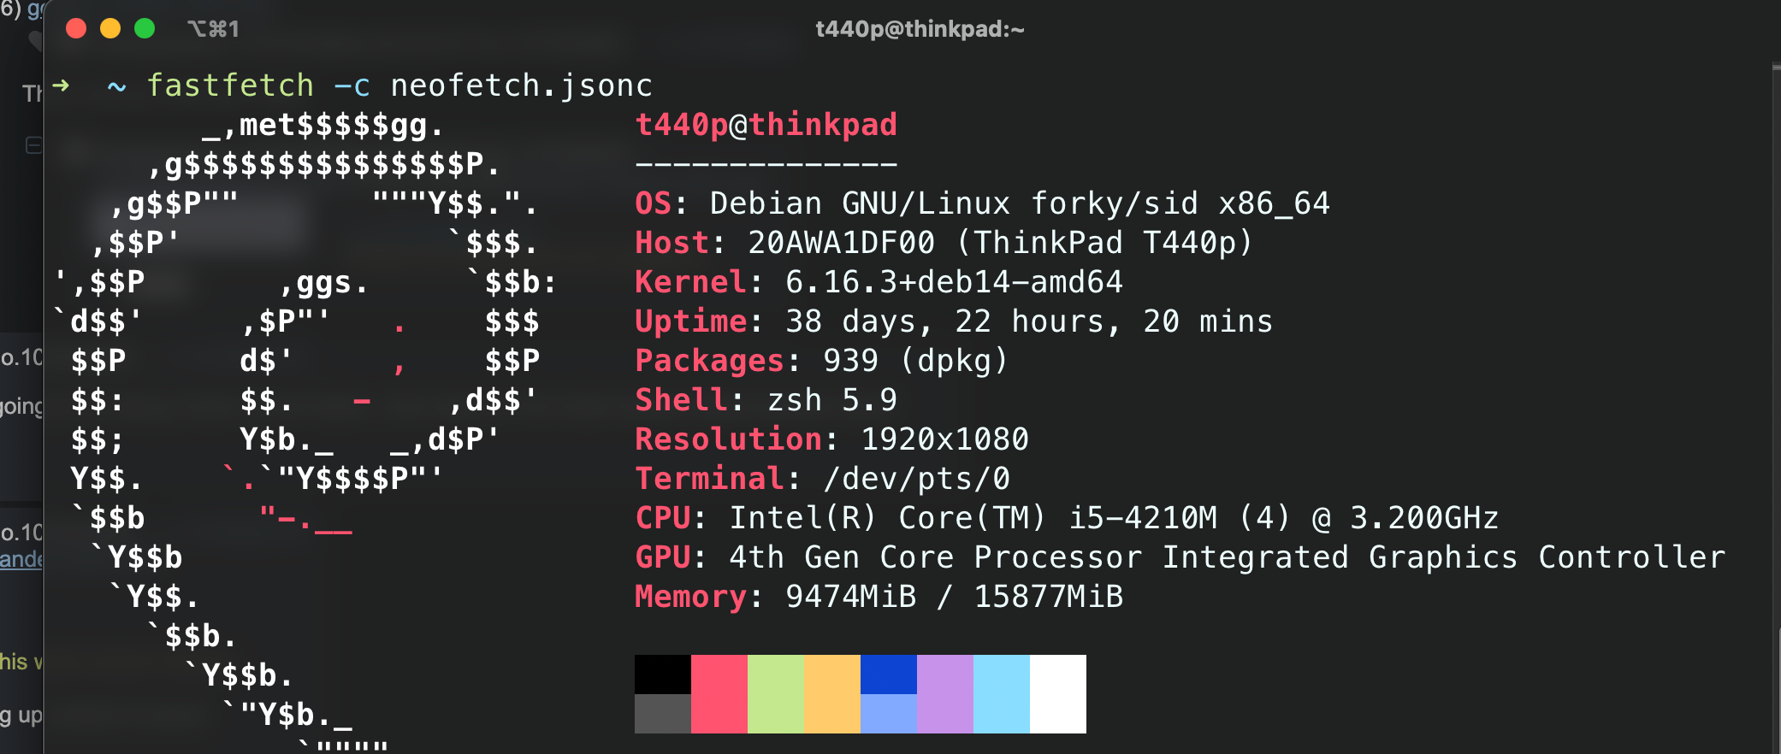Screen dimensions: 1781x754
Task: Click '4th Gen Core Processor Integrated Graphics Controller'
Action: [x=1227, y=557]
